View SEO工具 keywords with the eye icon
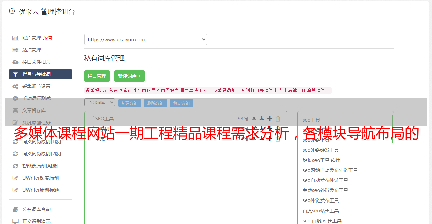 [254, 119]
